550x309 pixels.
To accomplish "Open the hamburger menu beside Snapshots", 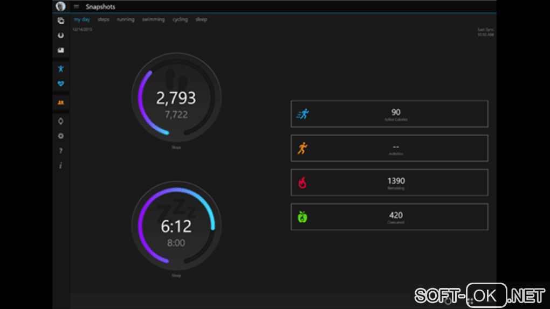I will point(76,6).
